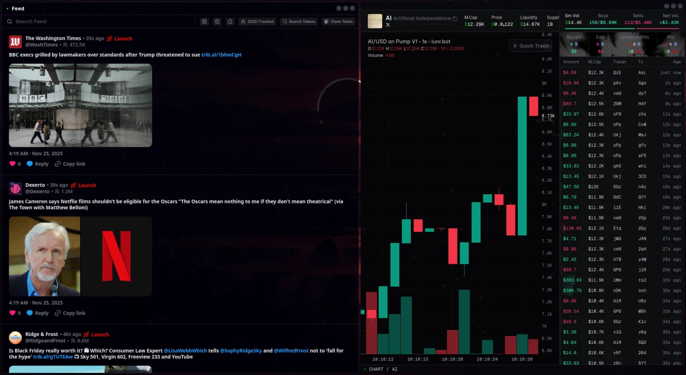Screen dimensions: 686x375
Task: Click the 8.73K current price label on chart axis
Action: pos(548,116)
